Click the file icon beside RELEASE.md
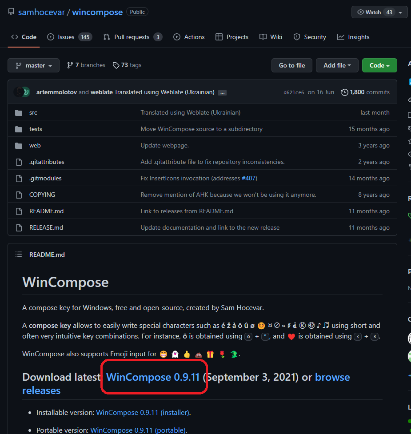411x434 pixels. (x=19, y=227)
